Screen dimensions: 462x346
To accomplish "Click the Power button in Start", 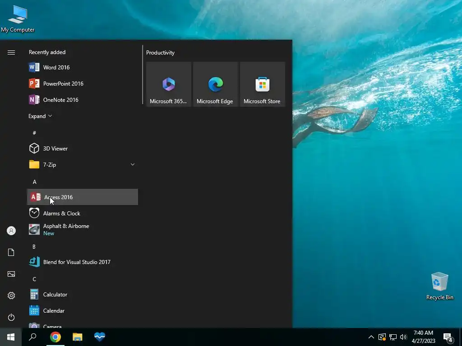I will pyautogui.click(x=11, y=317).
